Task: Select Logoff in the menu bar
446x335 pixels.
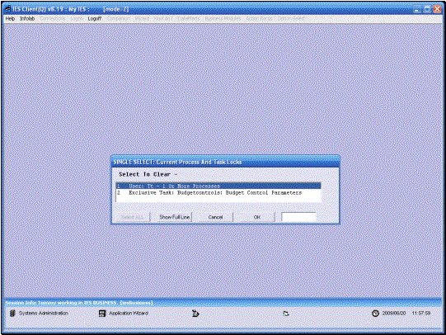Action: (x=95, y=18)
